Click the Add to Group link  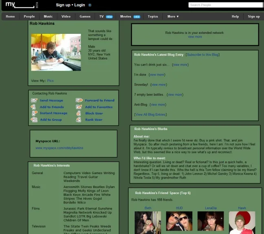tap(51, 119)
